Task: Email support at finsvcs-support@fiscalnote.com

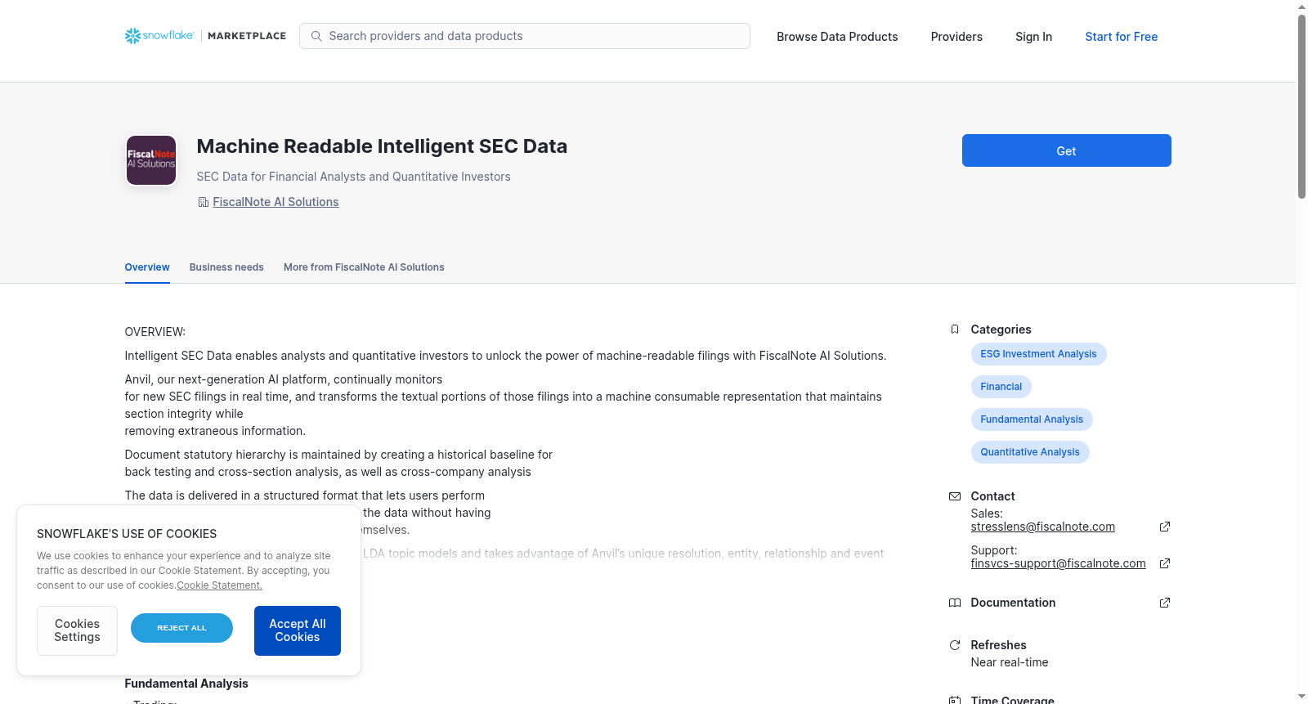Action: pyautogui.click(x=1058, y=563)
